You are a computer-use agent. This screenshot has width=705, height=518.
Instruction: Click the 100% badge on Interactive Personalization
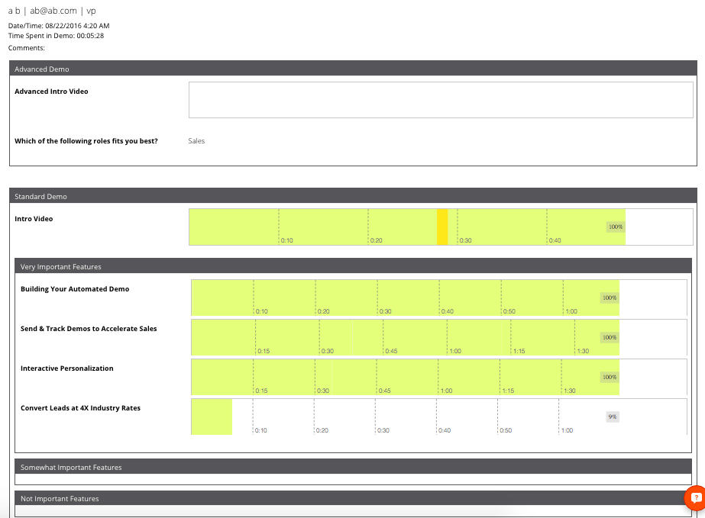[x=609, y=377]
